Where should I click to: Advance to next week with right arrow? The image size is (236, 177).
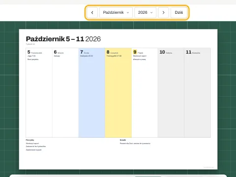pyautogui.click(x=163, y=12)
